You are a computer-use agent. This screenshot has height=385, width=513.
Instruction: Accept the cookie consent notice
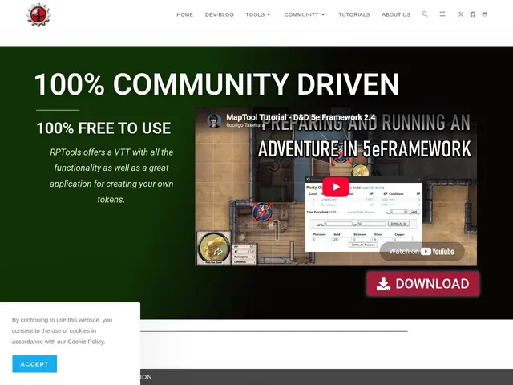point(34,364)
